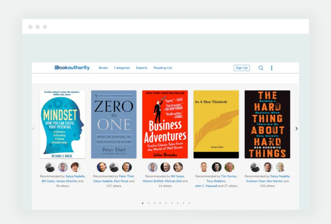Click third avatar under The Hard Thing
Image resolution: width=331 pixels, height=224 pixels.
pos(280,167)
